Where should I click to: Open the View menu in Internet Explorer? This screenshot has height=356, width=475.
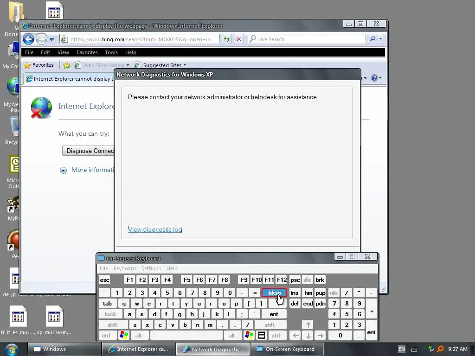(x=63, y=52)
